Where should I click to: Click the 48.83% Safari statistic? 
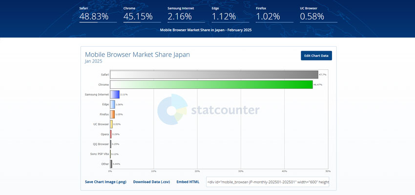point(94,17)
